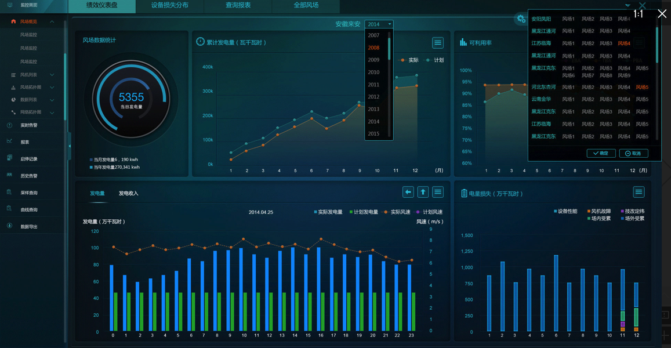Toggle the 风机故障 legend entry

click(599, 211)
